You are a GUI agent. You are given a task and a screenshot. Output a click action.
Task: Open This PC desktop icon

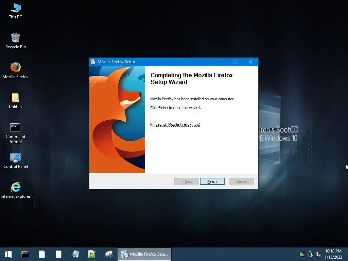tap(16, 11)
